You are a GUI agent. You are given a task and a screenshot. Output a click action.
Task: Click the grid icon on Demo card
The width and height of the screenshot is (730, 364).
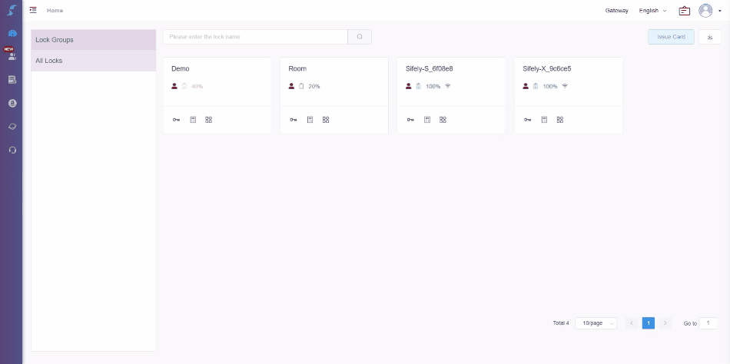[x=208, y=120]
